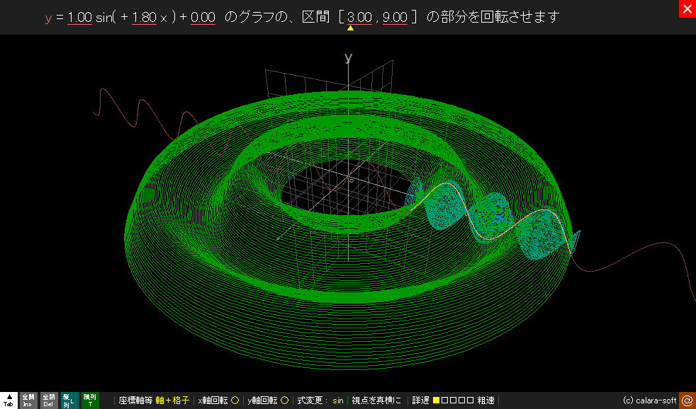Click the amplitude value 1.00
The height and width of the screenshot is (409, 696).
[79, 18]
